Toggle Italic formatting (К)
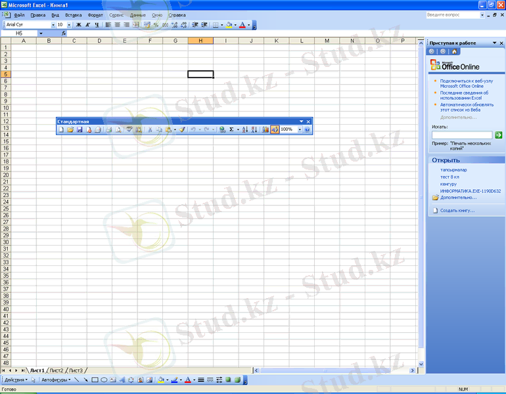 tap(88, 25)
